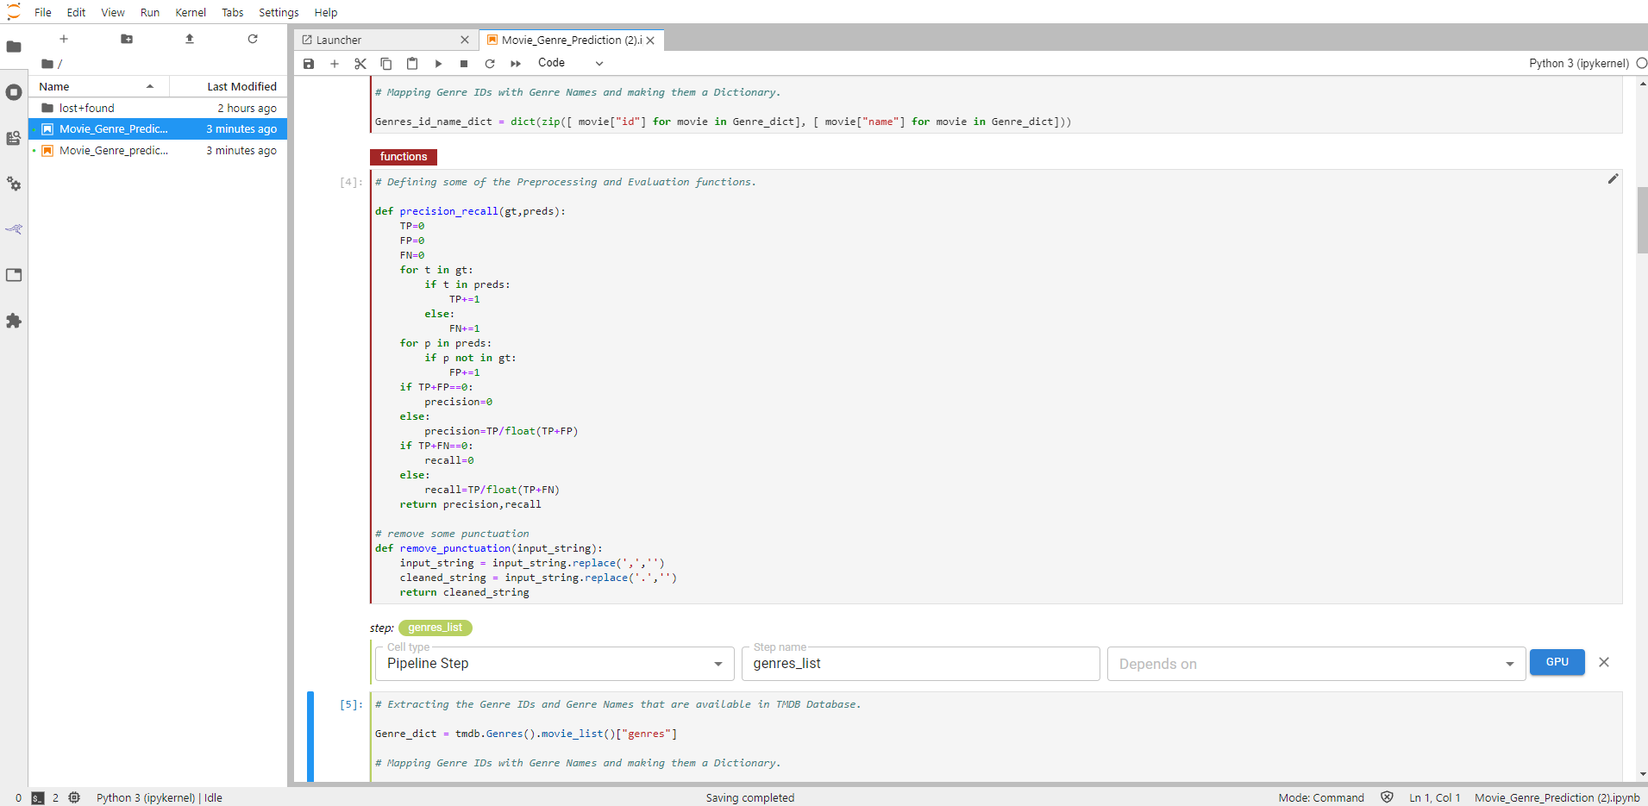Close the Movie_Genre_Prediction (2) tab
The image size is (1648, 806).
650,41
